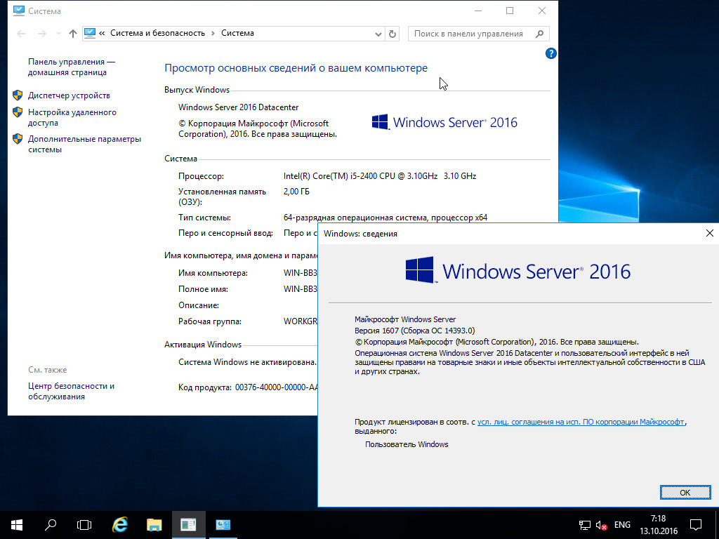Click the network icon in system tray
The width and height of the screenshot is (719, 539).
pyautogui.click(x=584, y=524)
